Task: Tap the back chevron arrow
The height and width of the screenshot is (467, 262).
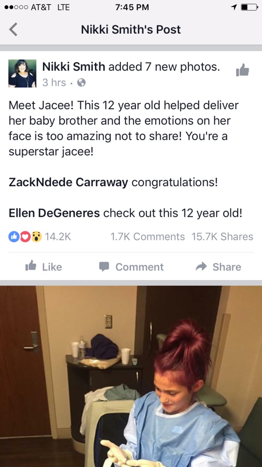Action: click(x=13, y=30)
